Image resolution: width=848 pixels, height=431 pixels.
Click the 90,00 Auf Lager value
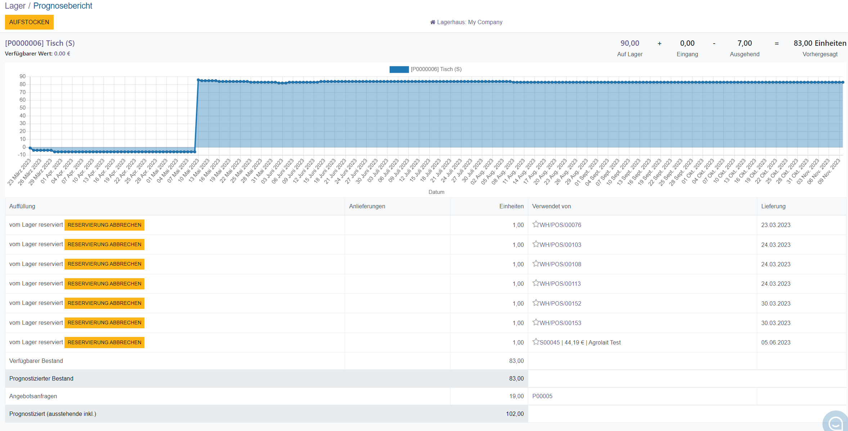pyautogui.click(x=629, y=43)
